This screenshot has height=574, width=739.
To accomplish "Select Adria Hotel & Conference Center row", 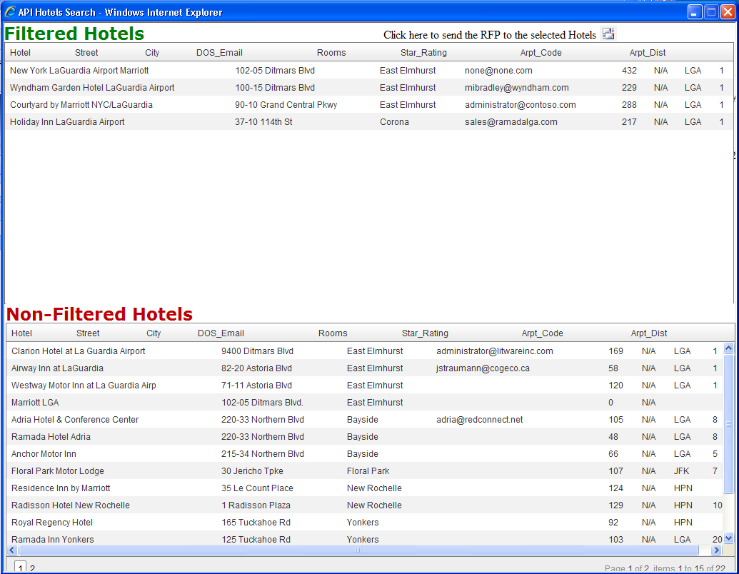I will tap(365, 419).
